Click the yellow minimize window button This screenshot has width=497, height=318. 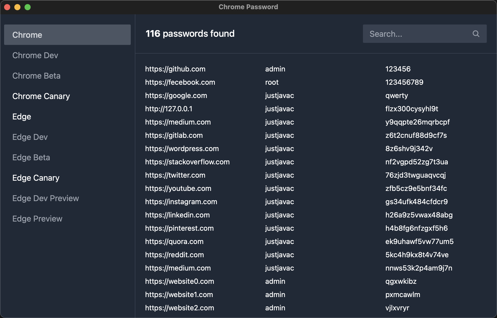click(17, 7)
